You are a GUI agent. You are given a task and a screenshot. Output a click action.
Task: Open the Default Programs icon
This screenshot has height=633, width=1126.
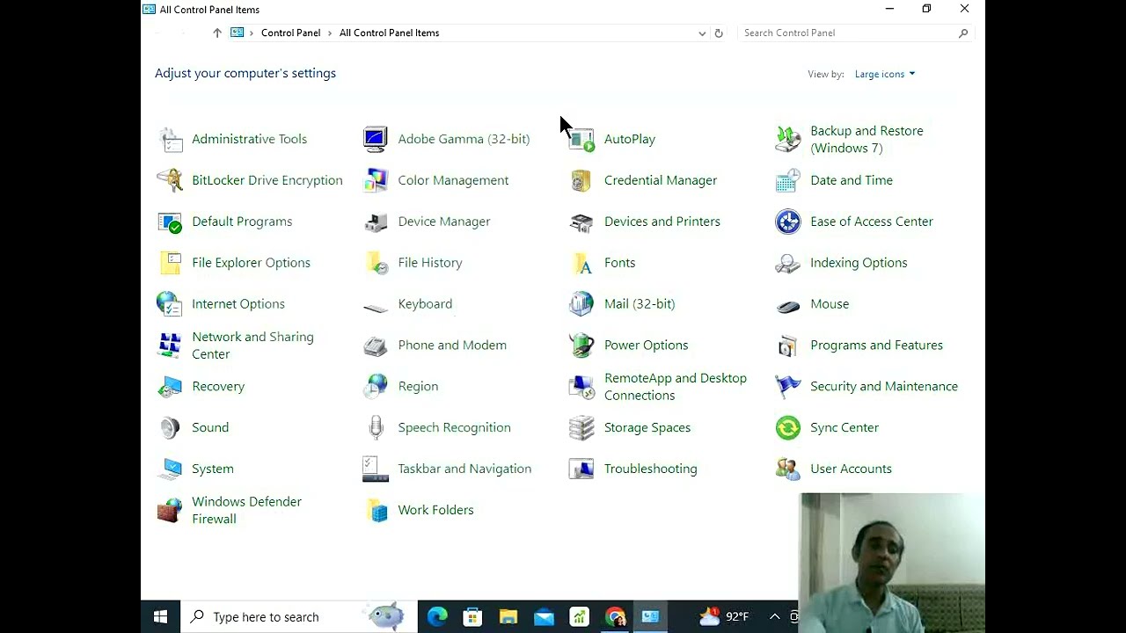click(170, 222)
